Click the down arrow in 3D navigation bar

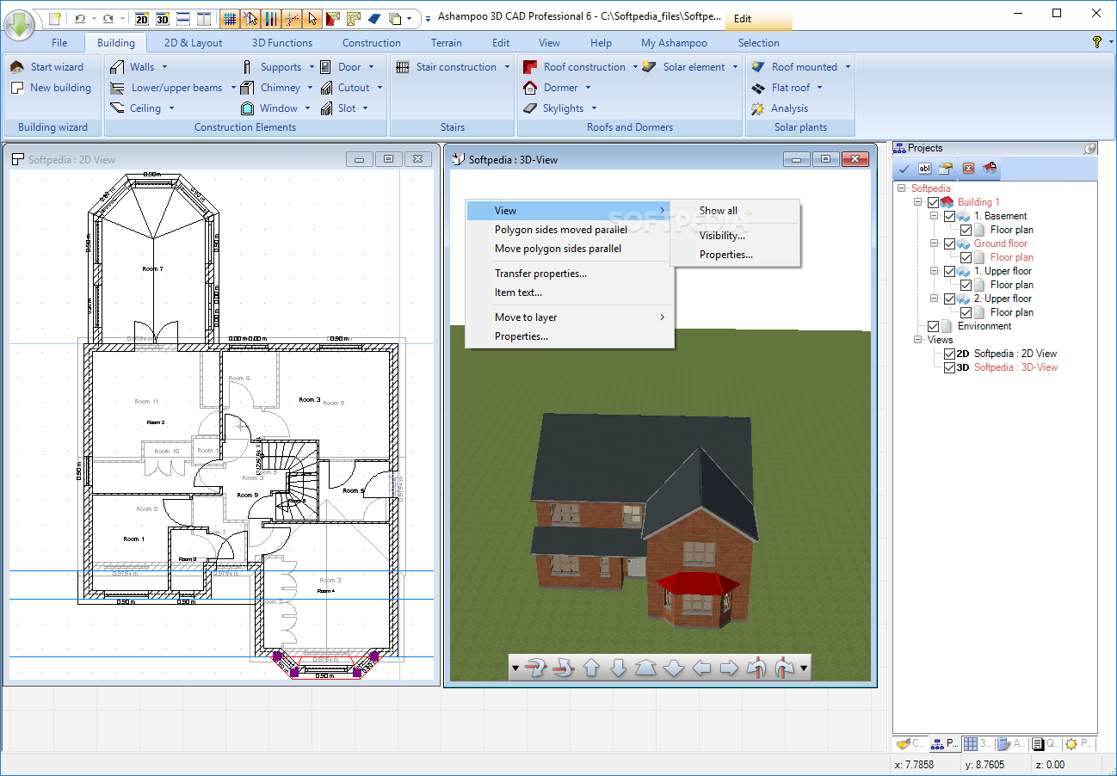point(619,668)
